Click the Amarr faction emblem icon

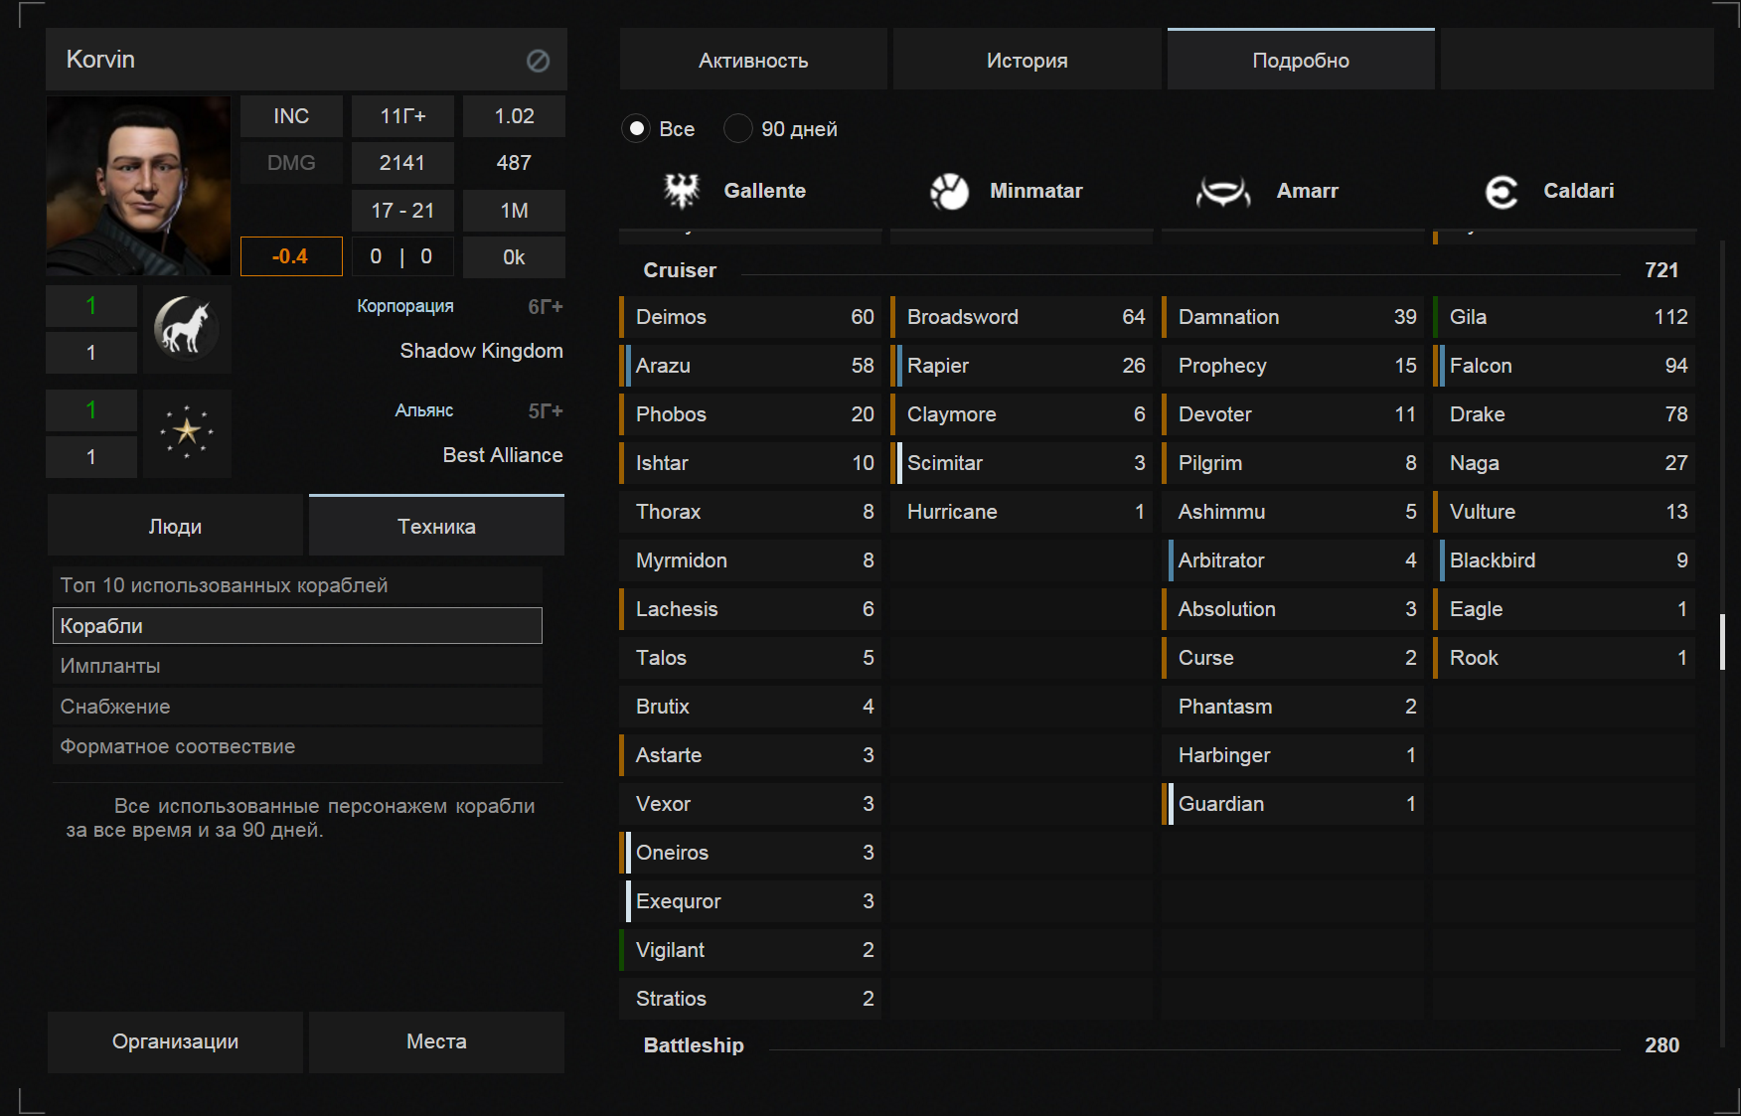[x=1223, y=191]
